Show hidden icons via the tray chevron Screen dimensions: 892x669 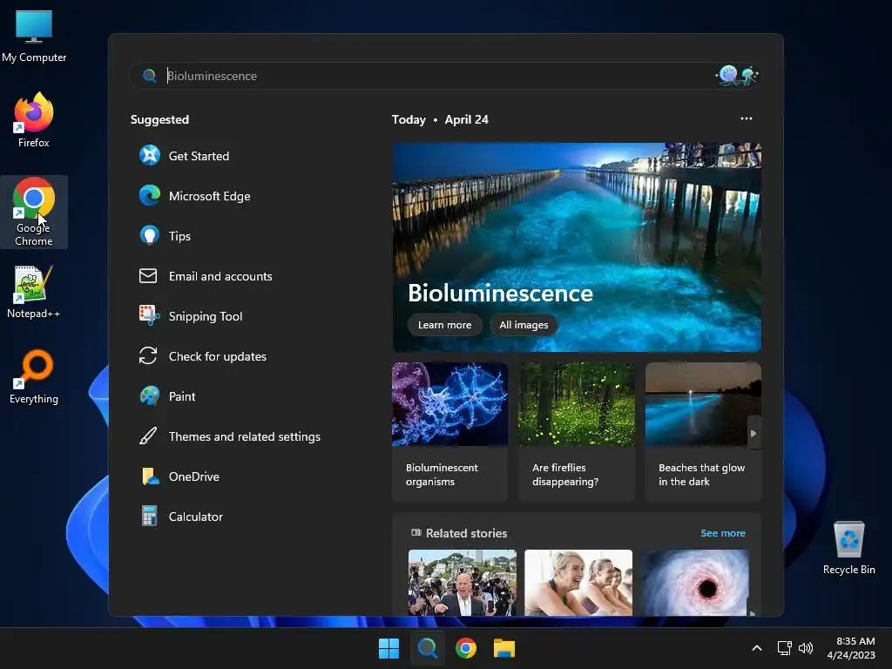[757, 648]
